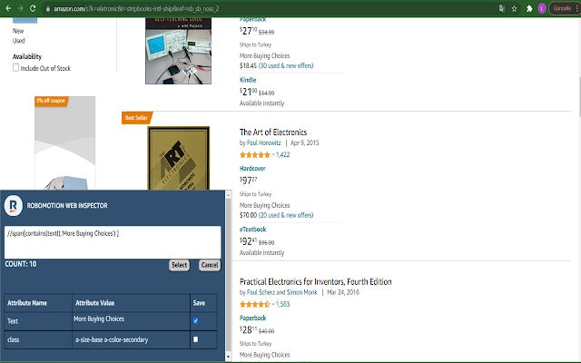Open 1,563 ratings link
Image resolution: width=581 pixels, height=363 pixels.
point(282,304)
